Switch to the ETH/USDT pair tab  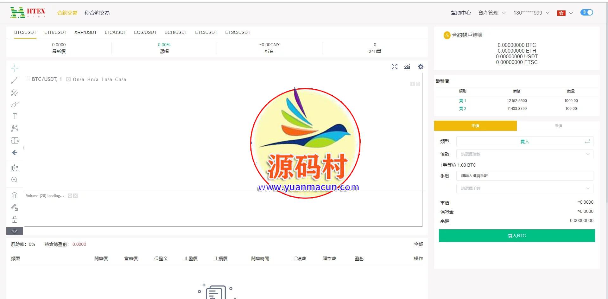pos(55,32)
